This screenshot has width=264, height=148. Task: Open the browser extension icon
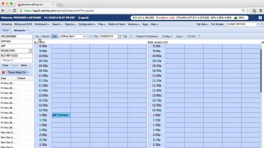254,11
